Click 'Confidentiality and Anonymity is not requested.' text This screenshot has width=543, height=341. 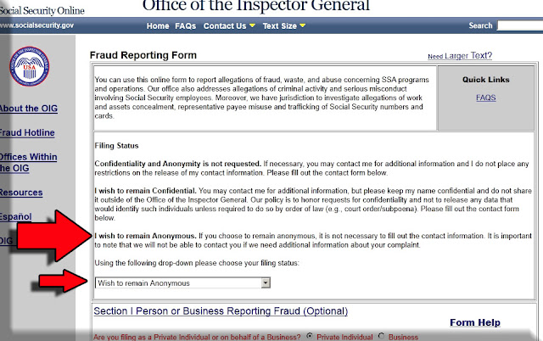178,164
